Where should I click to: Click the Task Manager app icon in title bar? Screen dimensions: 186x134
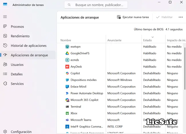tap(5, 5)
